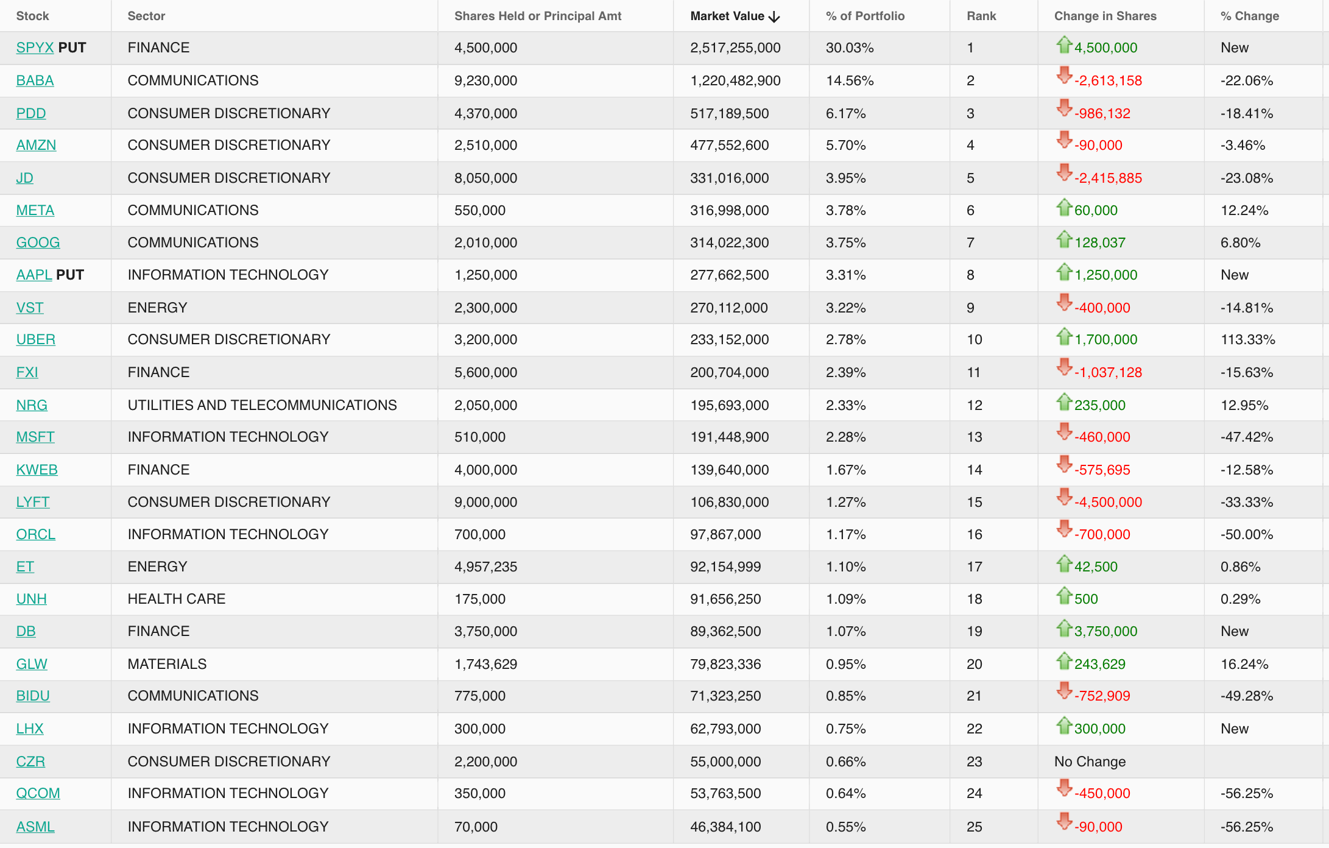Click red down arrow in MSFT row
Screen dimensions: 1329x848
(x=1064, y=432)
